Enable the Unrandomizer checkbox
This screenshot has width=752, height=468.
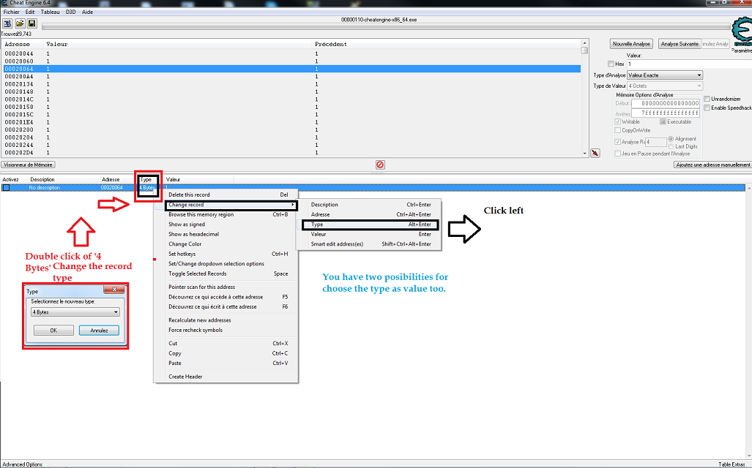click(707, 99)
